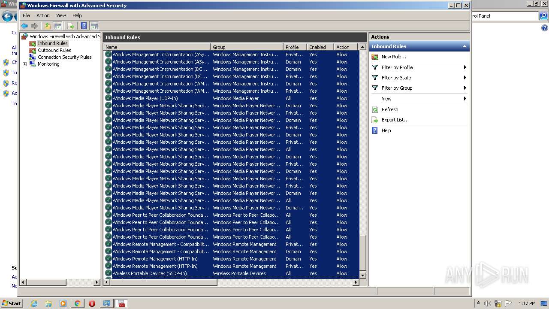Select Inbound Rules in the tree
Screen dimensions: 549x309
[52, 43]
